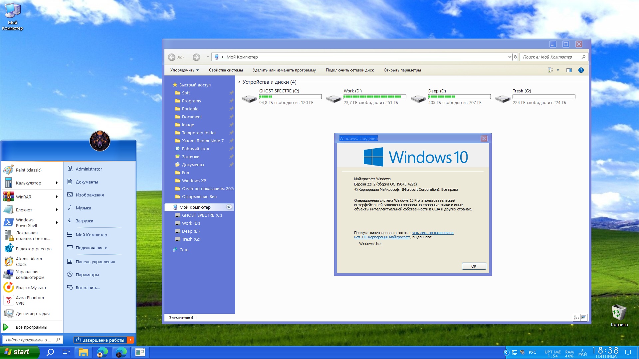Expand the Блокнот submenu arrow

[x=57, y=210]
